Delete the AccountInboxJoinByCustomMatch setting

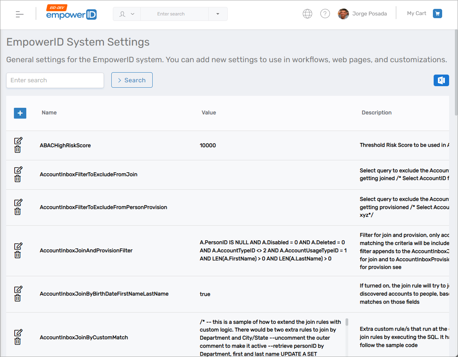(18, 342)
